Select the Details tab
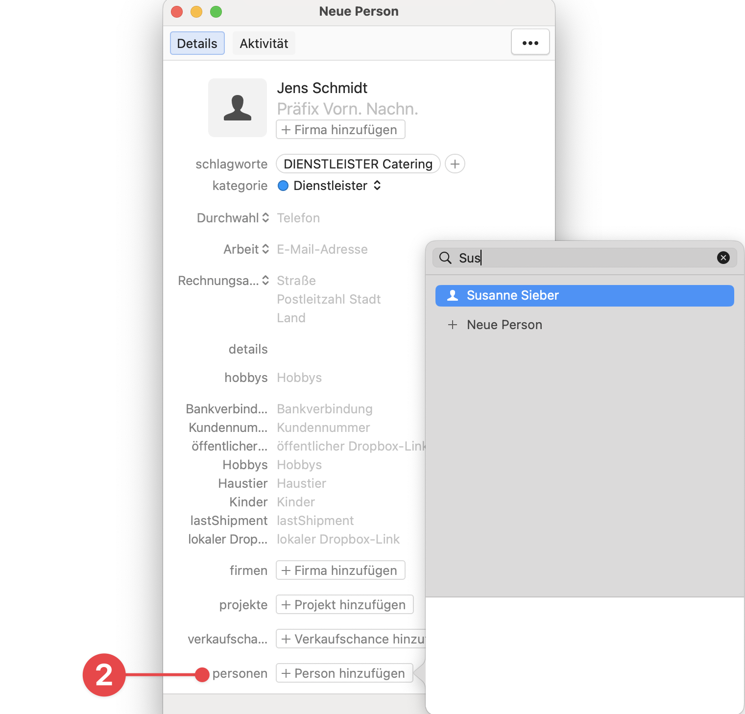This screenshot has height=714, width=745. [197, 44]
